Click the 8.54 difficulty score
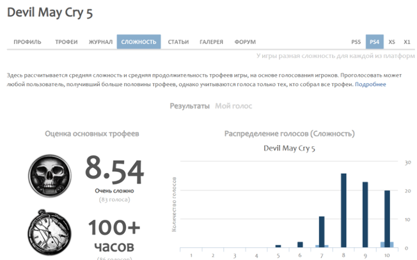The height and width of the screenshot is (260, 417). pyautogui.click(x=114, y=170)
